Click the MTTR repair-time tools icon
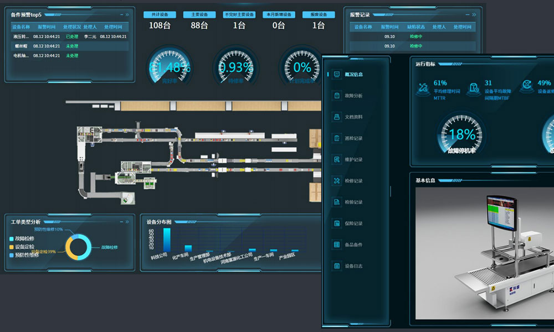Viewport: 554px width, 332px height. point(423,89)
